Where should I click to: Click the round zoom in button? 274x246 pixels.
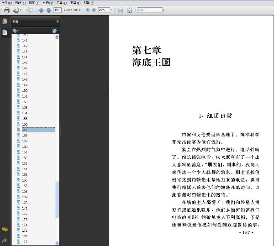pos(94,10)
